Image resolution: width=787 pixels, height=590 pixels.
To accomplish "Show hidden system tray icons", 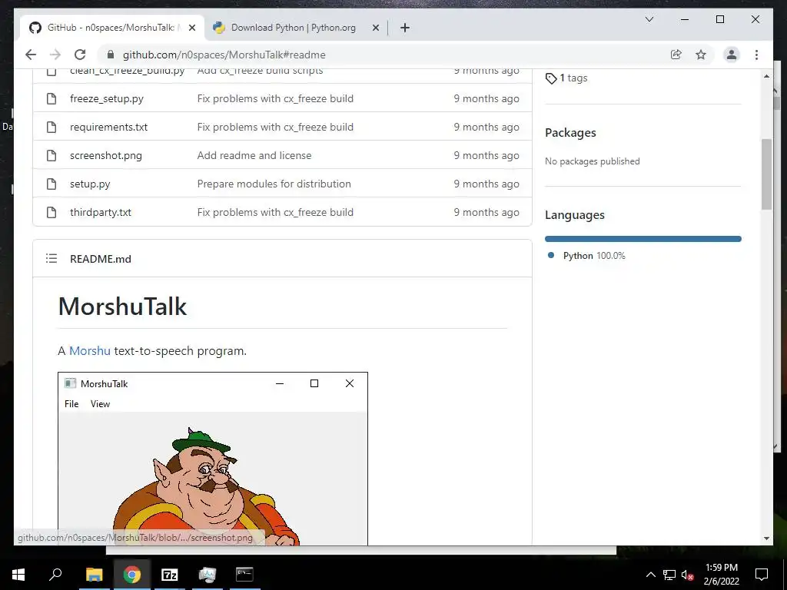I will coord(650,575).
